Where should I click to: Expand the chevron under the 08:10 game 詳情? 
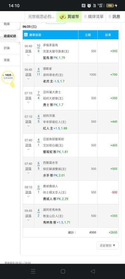pyautogui.click(x=28, y=196)
